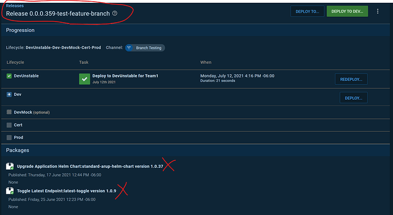The image size is (393, 215).
Task: Open the three-dot overflow menu
Action: pos(378,11)
